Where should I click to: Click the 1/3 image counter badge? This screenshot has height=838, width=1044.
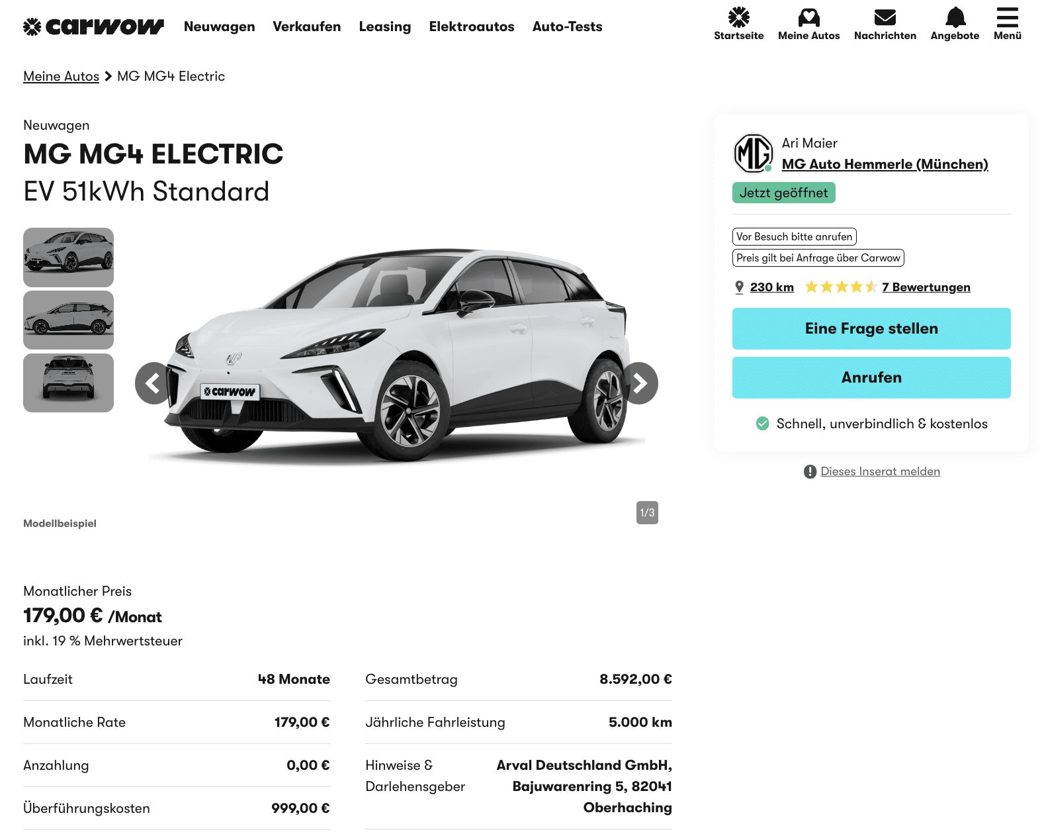[x=647, y=513]
